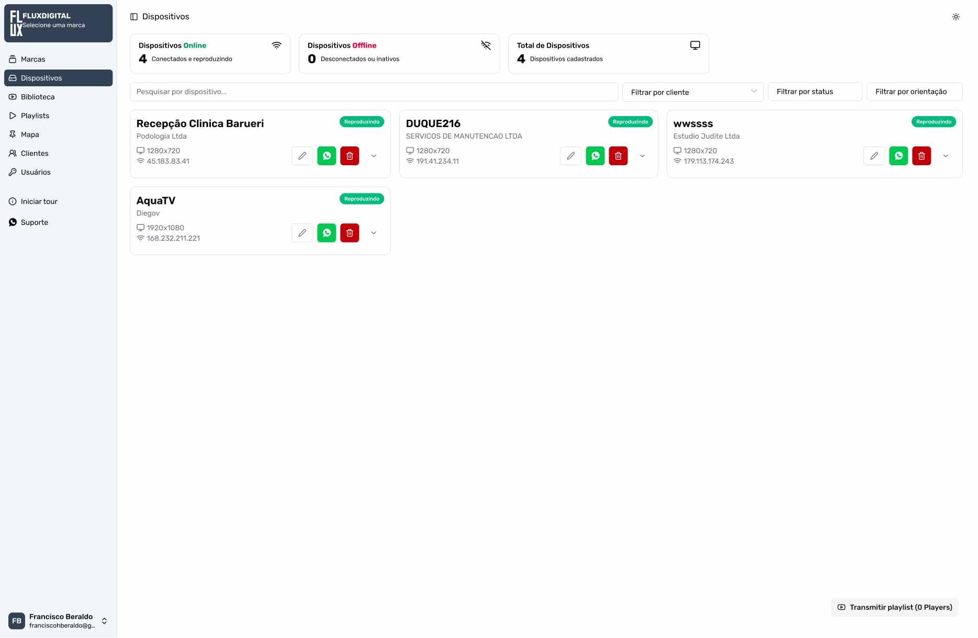
Task: Expand the DUQUE216 device card chevron
Action: point(642,156)
